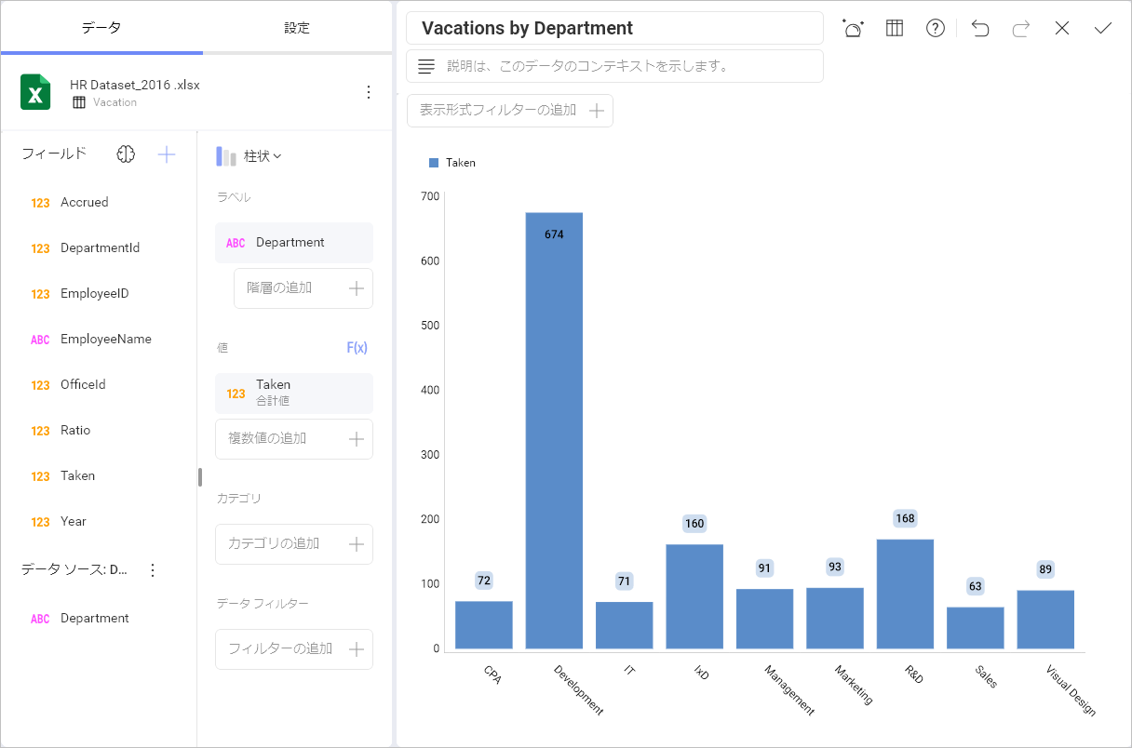Click plus in add multiple values box
The height and width of the screenshot is (748, 1132).
[357, 439]
